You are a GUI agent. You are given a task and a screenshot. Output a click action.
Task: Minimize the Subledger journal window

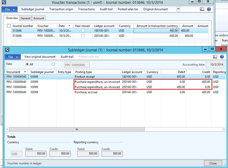(205, 49)
